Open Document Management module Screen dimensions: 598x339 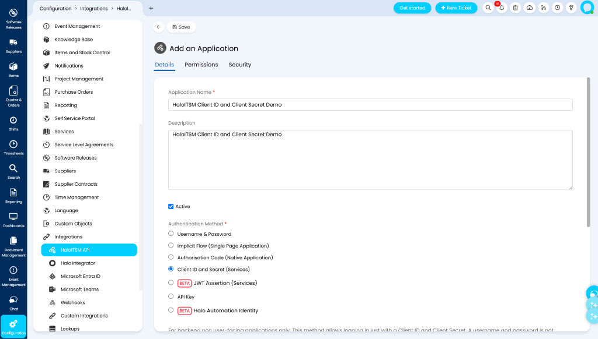point(13,246)
